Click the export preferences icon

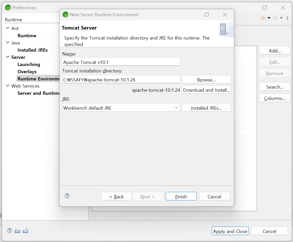[x=25, y=231]
